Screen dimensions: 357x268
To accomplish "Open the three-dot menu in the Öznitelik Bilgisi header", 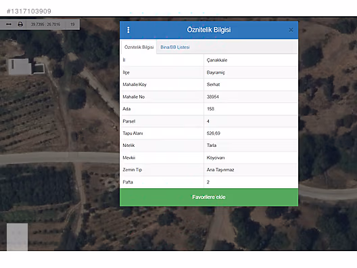I will click(x=128, y=30).
